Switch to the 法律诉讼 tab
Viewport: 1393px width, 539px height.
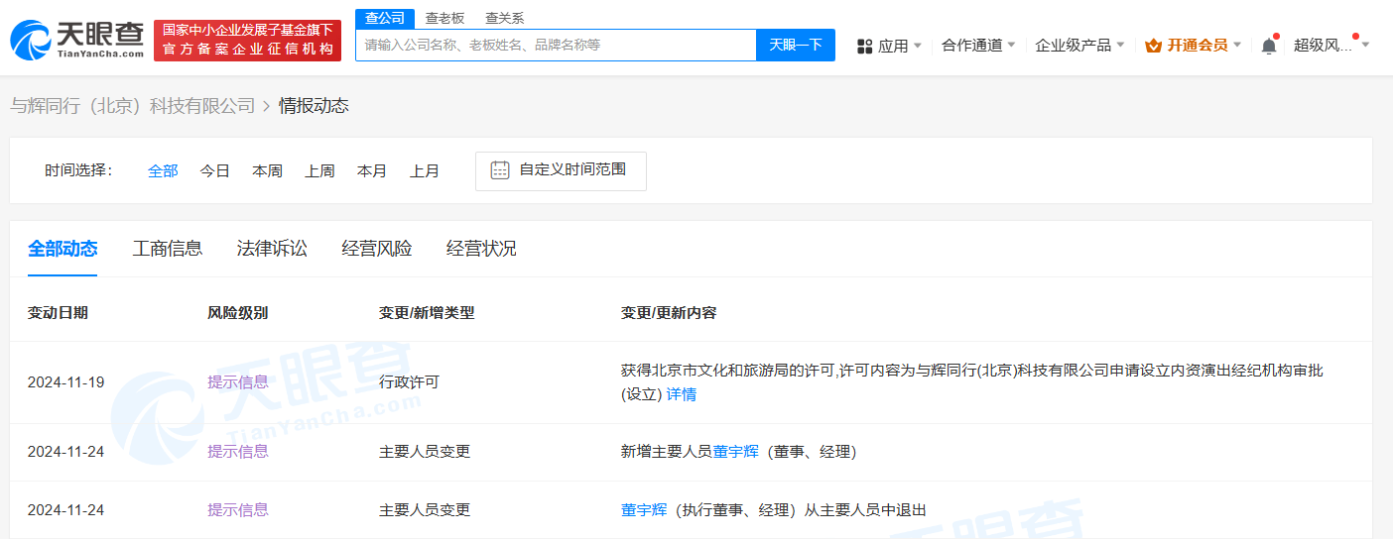[272, 249]
